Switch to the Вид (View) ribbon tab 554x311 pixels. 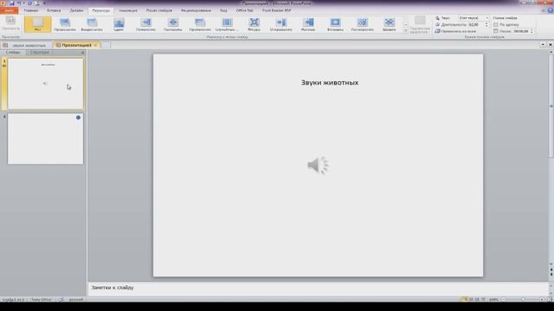click(223, 10)
